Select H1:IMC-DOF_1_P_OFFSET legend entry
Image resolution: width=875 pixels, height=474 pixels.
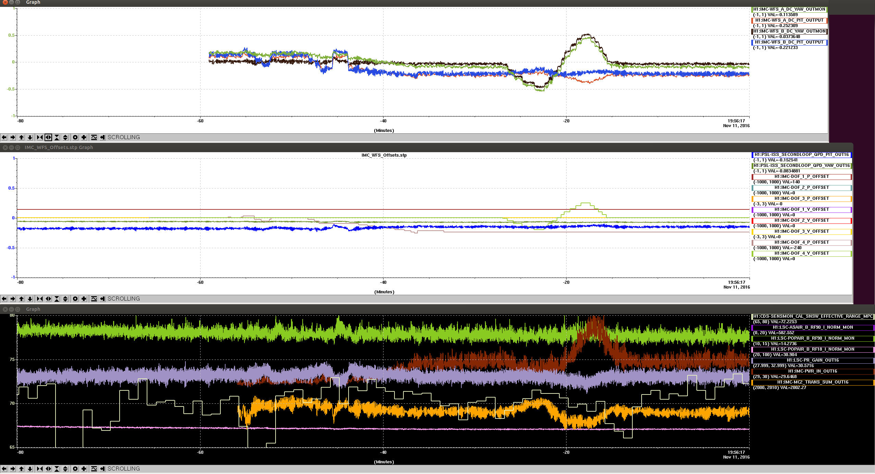pyautogui.click(x=802, y=177)
